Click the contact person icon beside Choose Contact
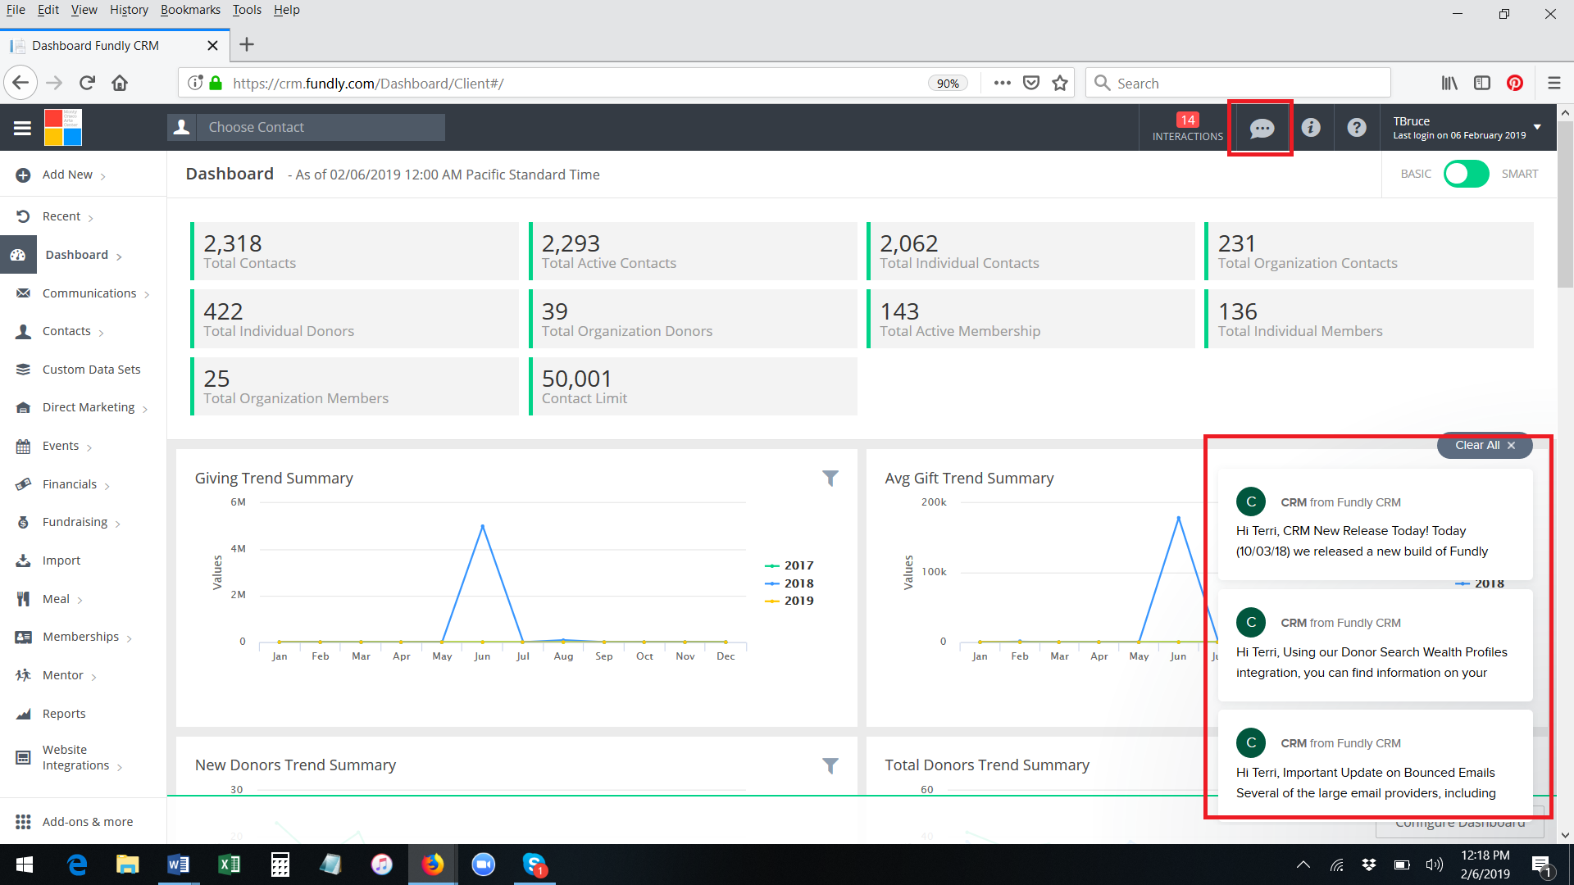 point(182,127)
